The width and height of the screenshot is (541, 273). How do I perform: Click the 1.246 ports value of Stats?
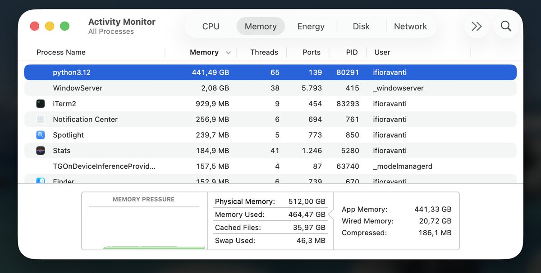tap(312, 151)
